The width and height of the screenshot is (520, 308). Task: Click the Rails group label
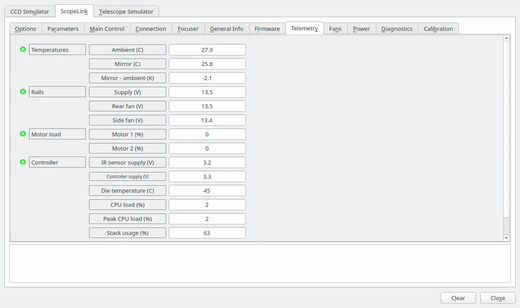[57, 92]
